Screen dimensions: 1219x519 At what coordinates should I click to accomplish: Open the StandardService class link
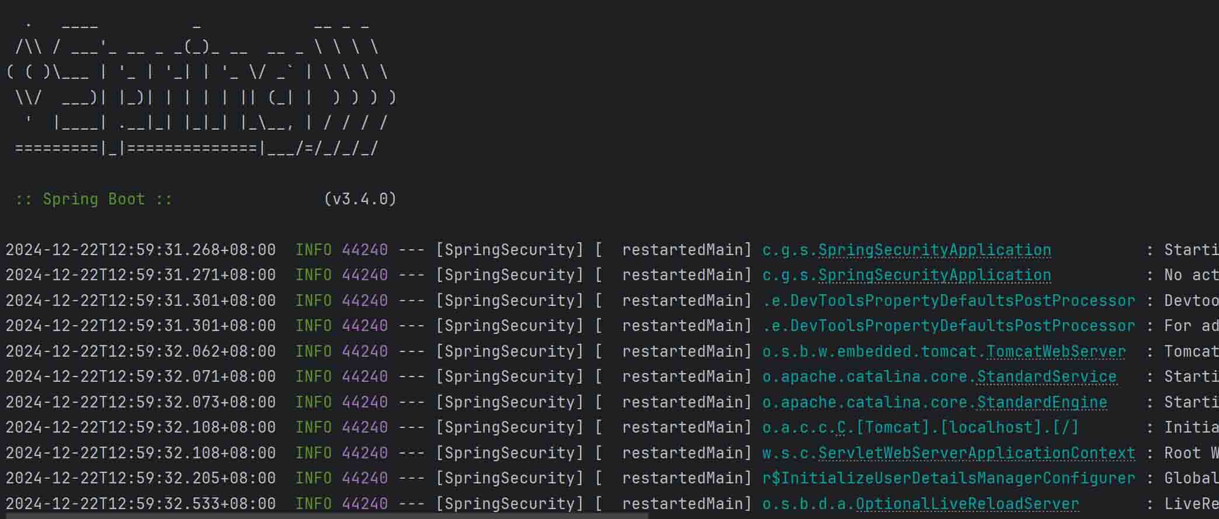tap(1046, 377)
